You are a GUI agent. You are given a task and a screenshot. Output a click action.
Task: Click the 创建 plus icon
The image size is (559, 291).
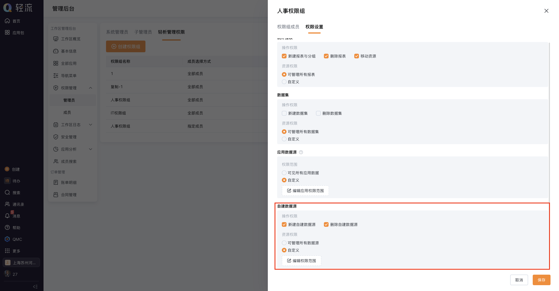tap(7, 169)
